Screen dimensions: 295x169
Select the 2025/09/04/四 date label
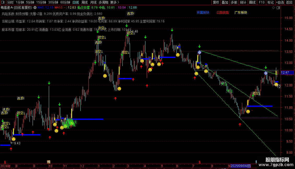pos(241,166)
